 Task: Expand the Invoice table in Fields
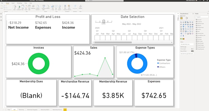195,29
